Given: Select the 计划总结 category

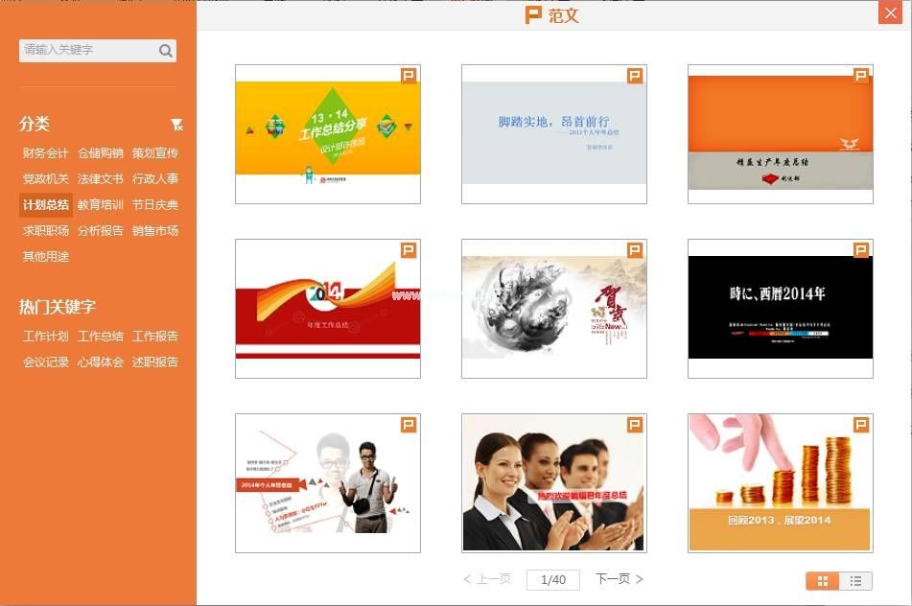Looking at the screenshot, I should click(46, 204).
